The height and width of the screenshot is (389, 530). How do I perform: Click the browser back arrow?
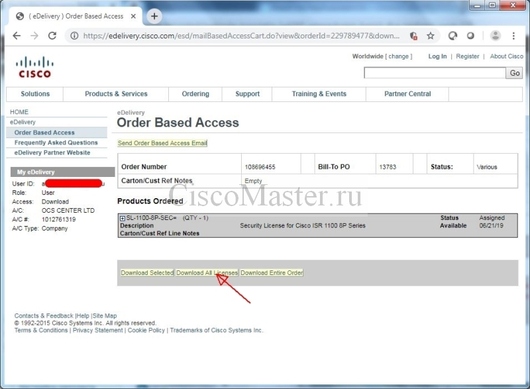(17, 36)
